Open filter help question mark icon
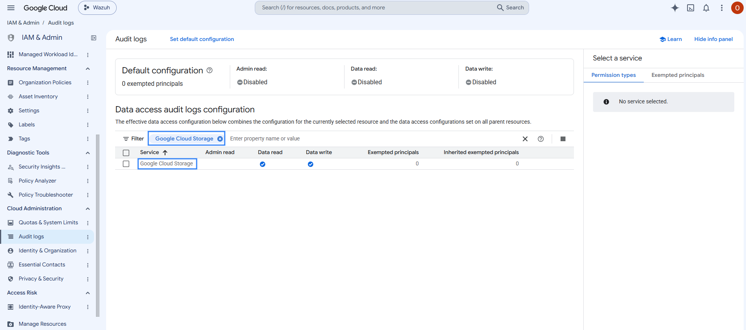 [541, 139]
